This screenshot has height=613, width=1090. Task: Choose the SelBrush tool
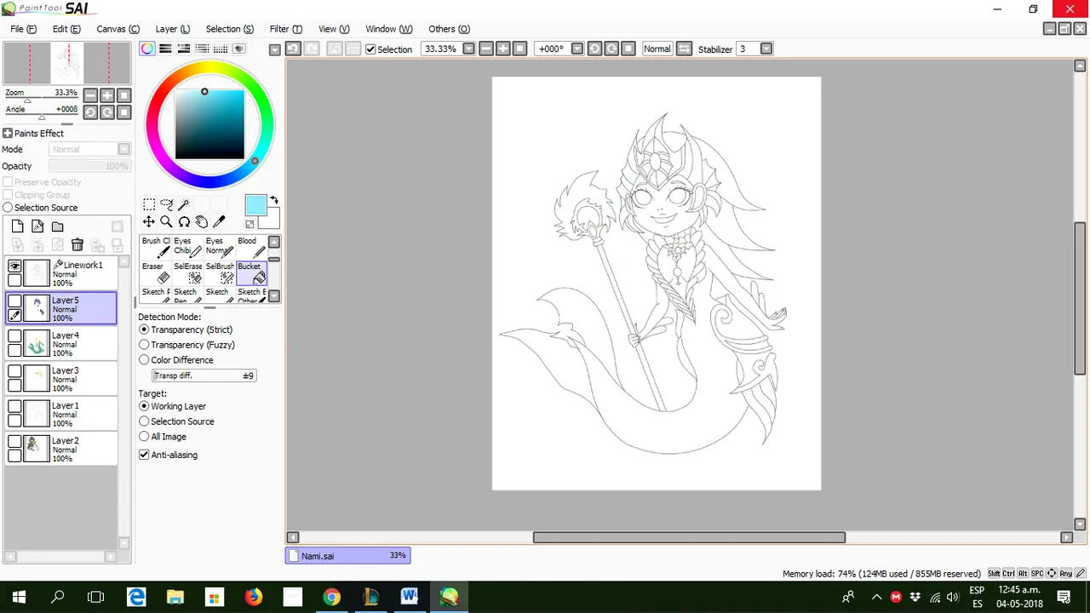point(220,272)
